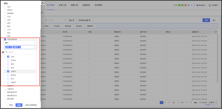Go to next page with right chevron
The image size is (222, 109).
(179, 103)
